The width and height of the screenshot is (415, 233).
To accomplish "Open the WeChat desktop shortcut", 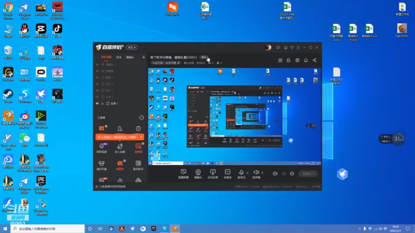I will [24, 140].
